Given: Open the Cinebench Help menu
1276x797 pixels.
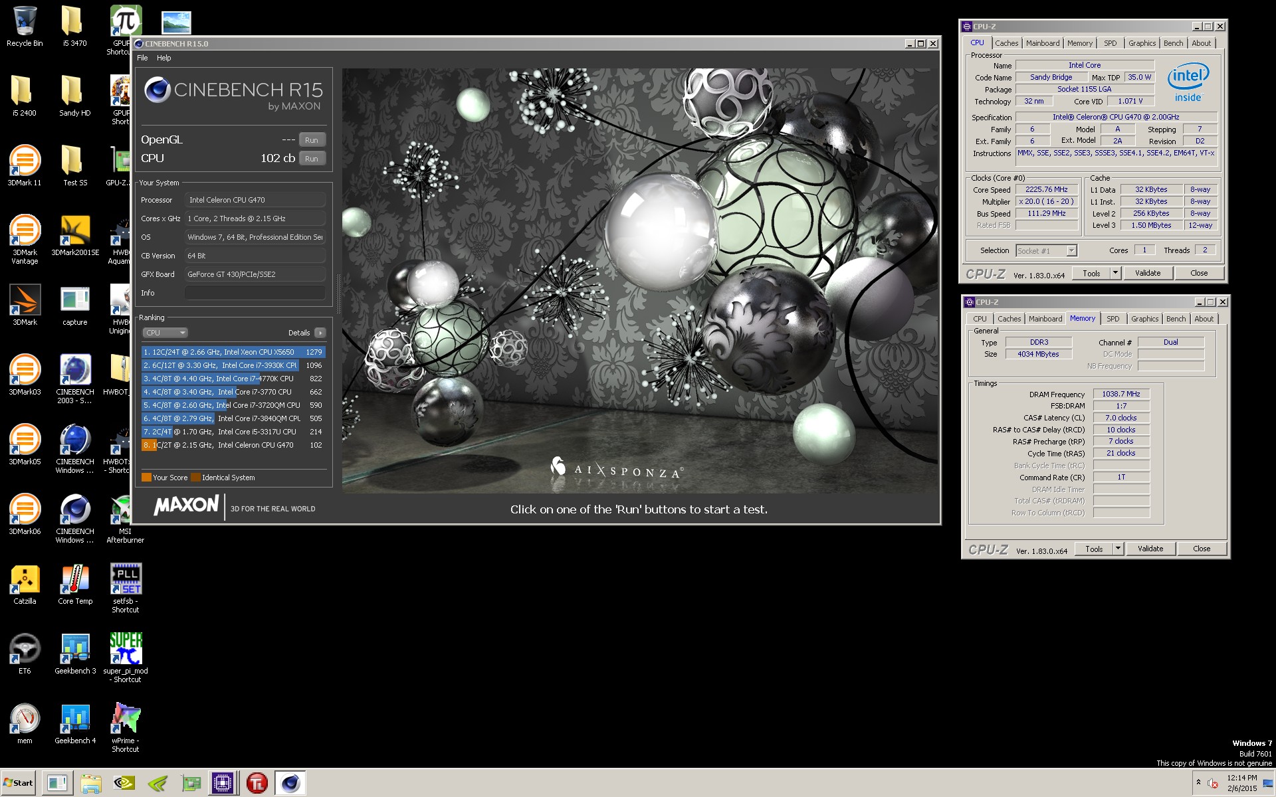Looking at the screenshot, I should pos(164,58).
